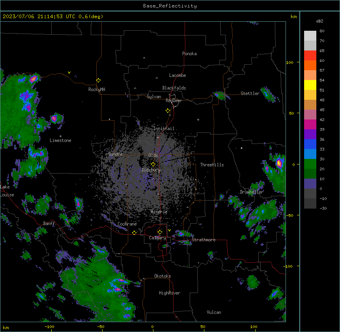Screen dimensions: 340x332
Task: Click the yellow diamond marker above Calgary label
Action: coord(160,232)
